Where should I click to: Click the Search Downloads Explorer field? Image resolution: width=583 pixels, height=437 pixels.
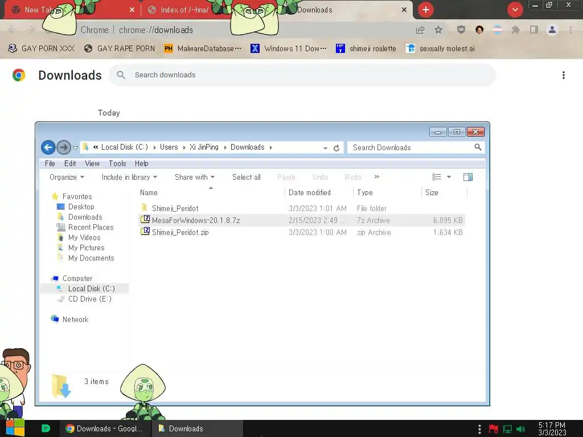coord(416,147)
